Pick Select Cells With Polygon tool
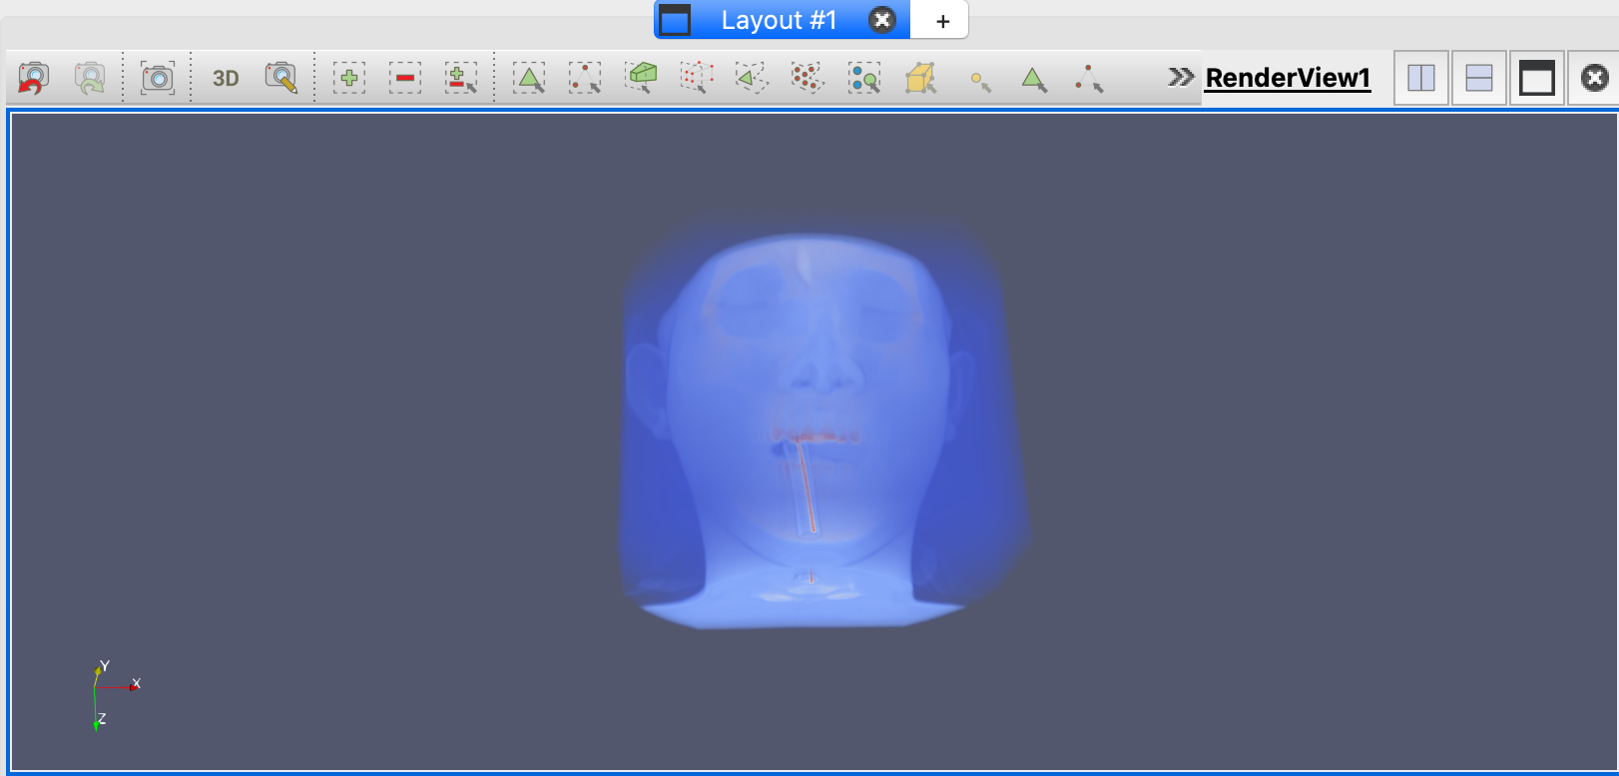The width and height of the screenshot is (1619, 776). [x=752, y=78]
